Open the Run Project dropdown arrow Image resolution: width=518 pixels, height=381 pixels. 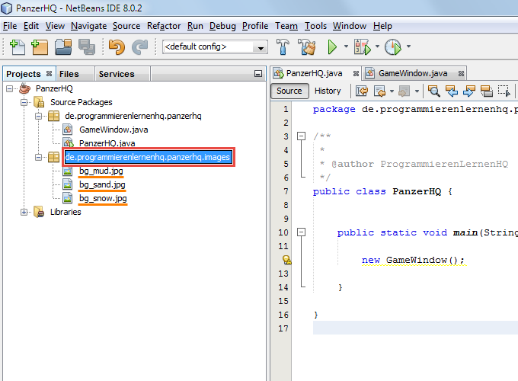(x=346, y=46)
